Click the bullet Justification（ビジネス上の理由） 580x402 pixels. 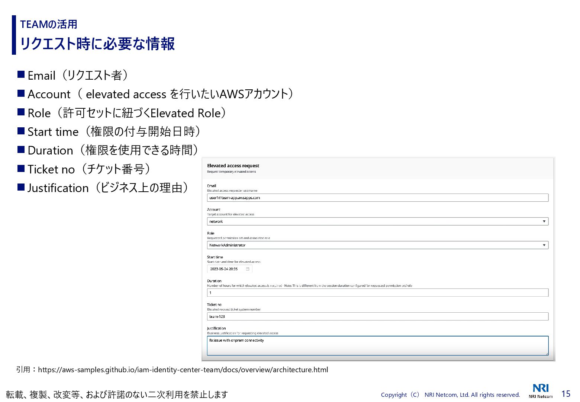point(103,188)
